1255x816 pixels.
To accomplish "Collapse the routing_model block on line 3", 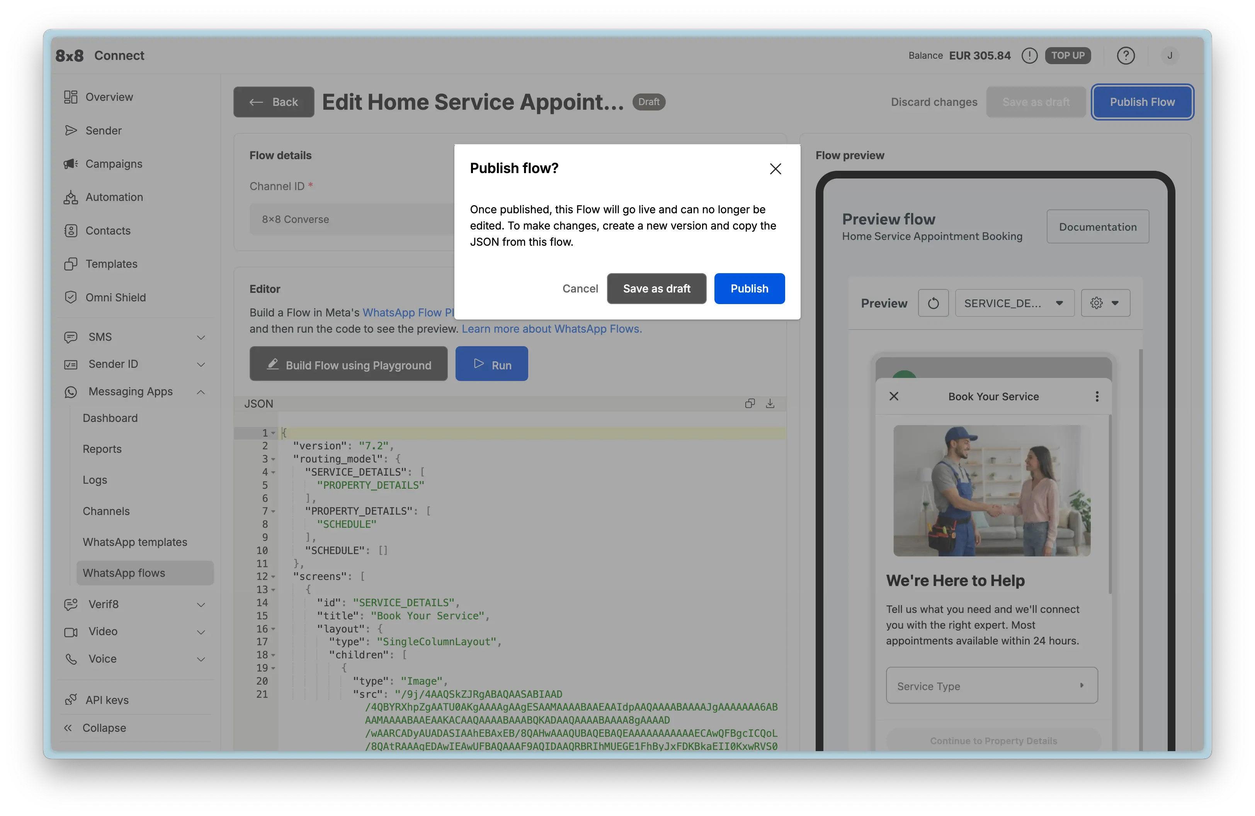I will (x=273, y=459).
